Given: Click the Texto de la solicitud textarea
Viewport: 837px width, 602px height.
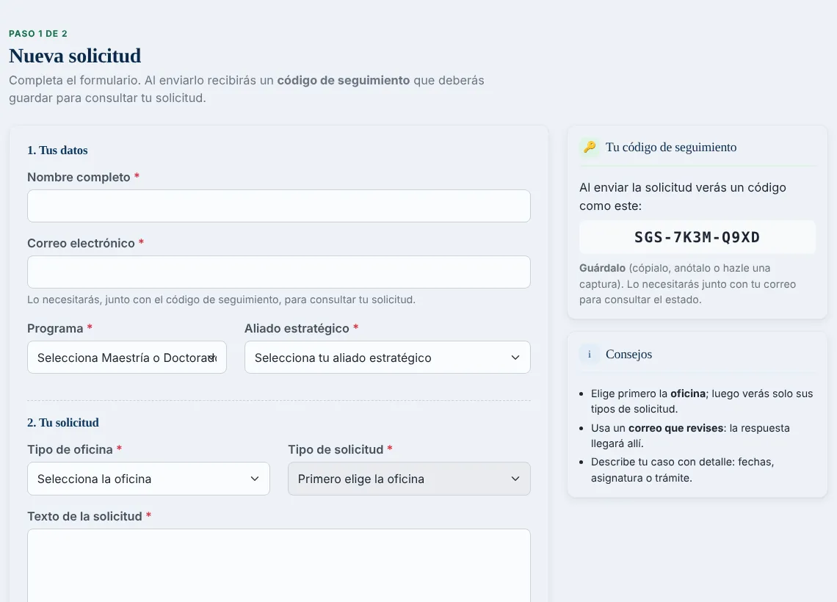Looking at the screenshot, I should [279, 566].
